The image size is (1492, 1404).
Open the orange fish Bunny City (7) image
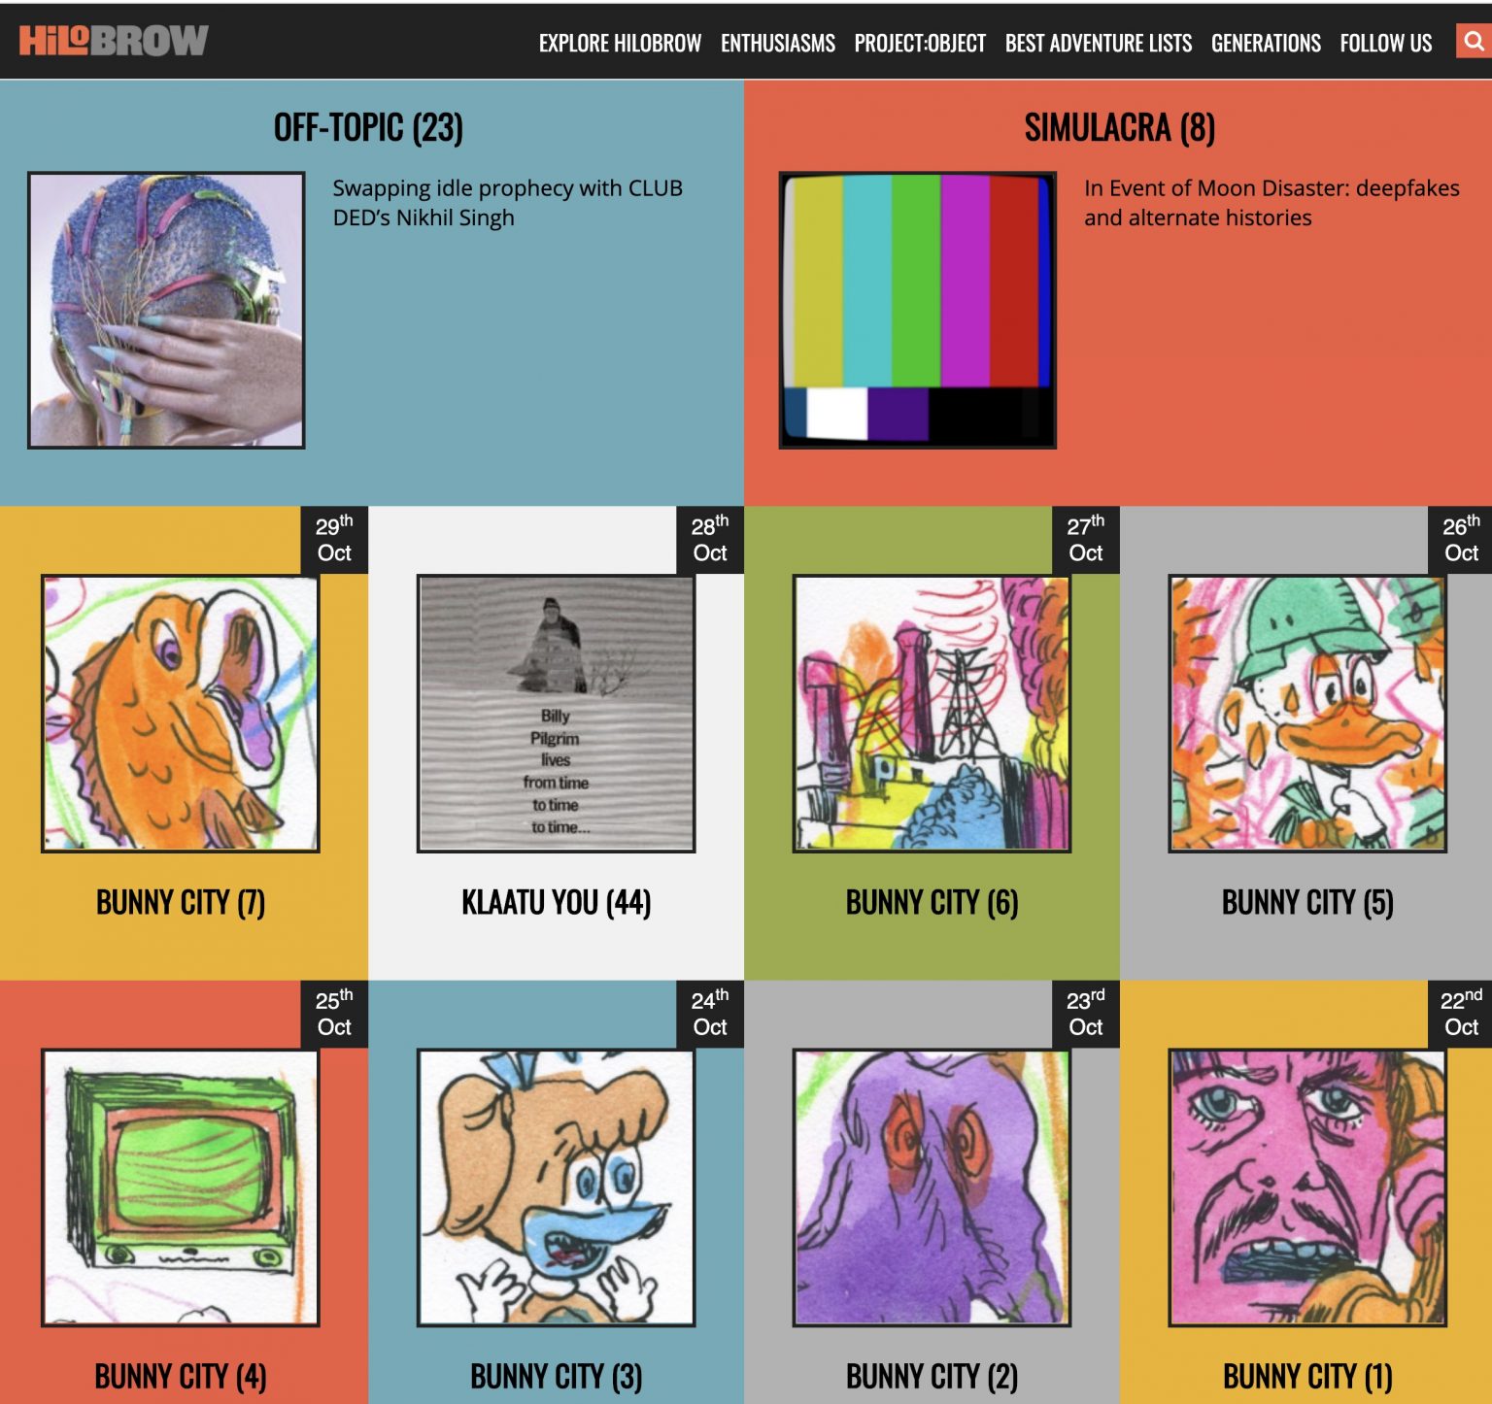(x=180, y=714)
